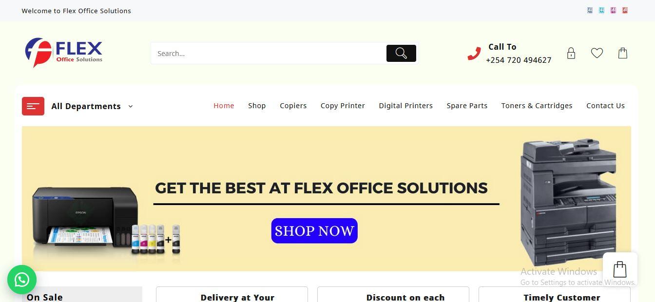Click the dark blue F09A social icon
The height and width of the screenshot is (302, 655).
pyautogui.click(x=590, y=10)
